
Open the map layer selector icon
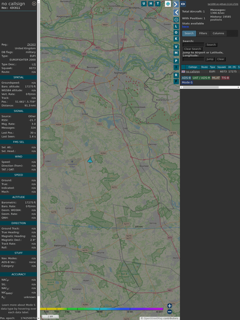click(168, 3)
